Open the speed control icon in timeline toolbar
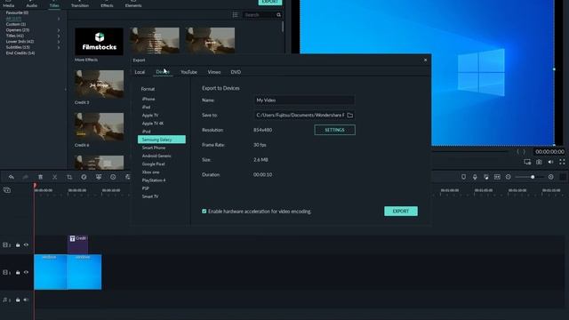The width and height of the screenshot is (569, 320). 84,177
